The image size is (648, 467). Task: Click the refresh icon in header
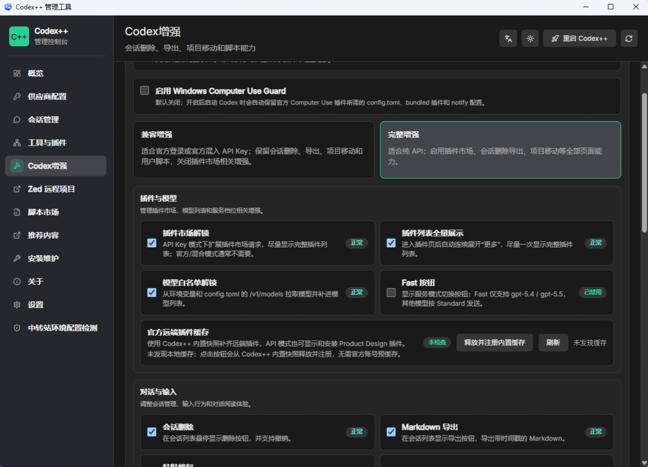629,38
